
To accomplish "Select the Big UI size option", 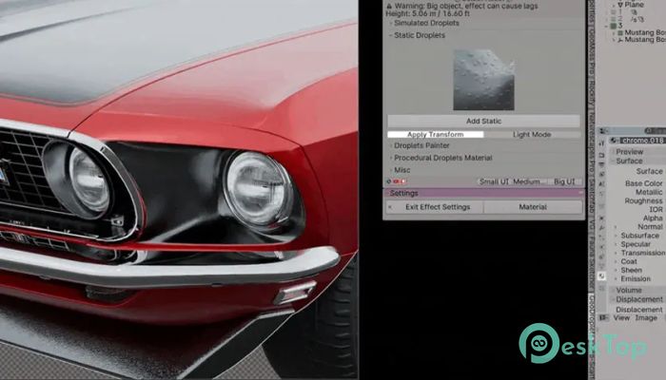I will (563, 181).
